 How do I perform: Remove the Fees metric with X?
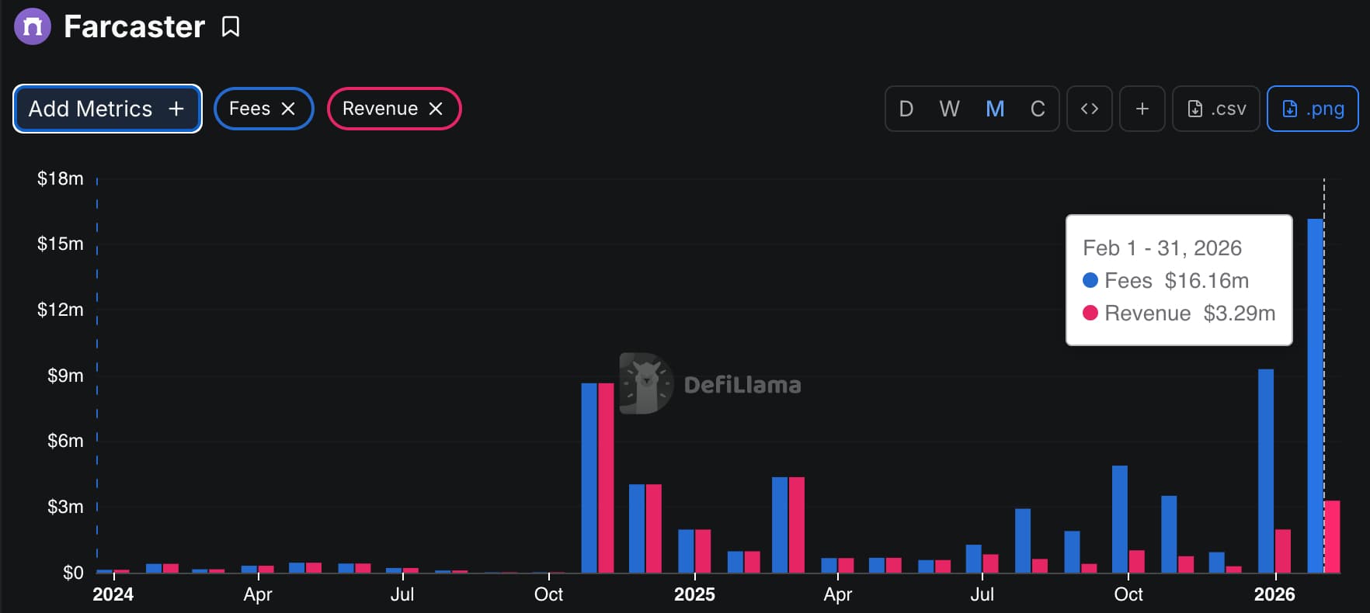pyautogui.click(x=288, y=109)
